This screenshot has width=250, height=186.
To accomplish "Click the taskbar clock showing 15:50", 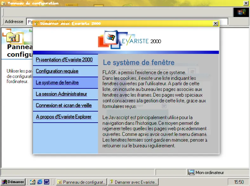I will [239, 182].
